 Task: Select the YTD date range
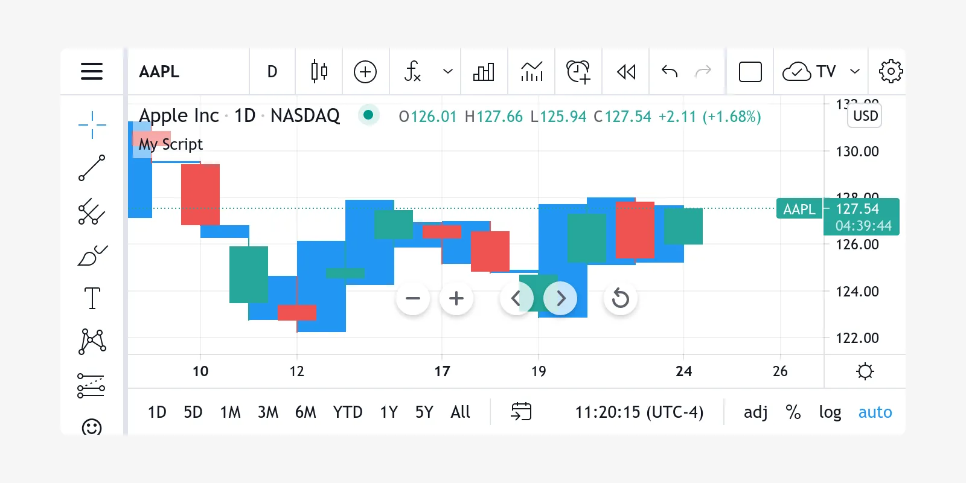point(348,412)
